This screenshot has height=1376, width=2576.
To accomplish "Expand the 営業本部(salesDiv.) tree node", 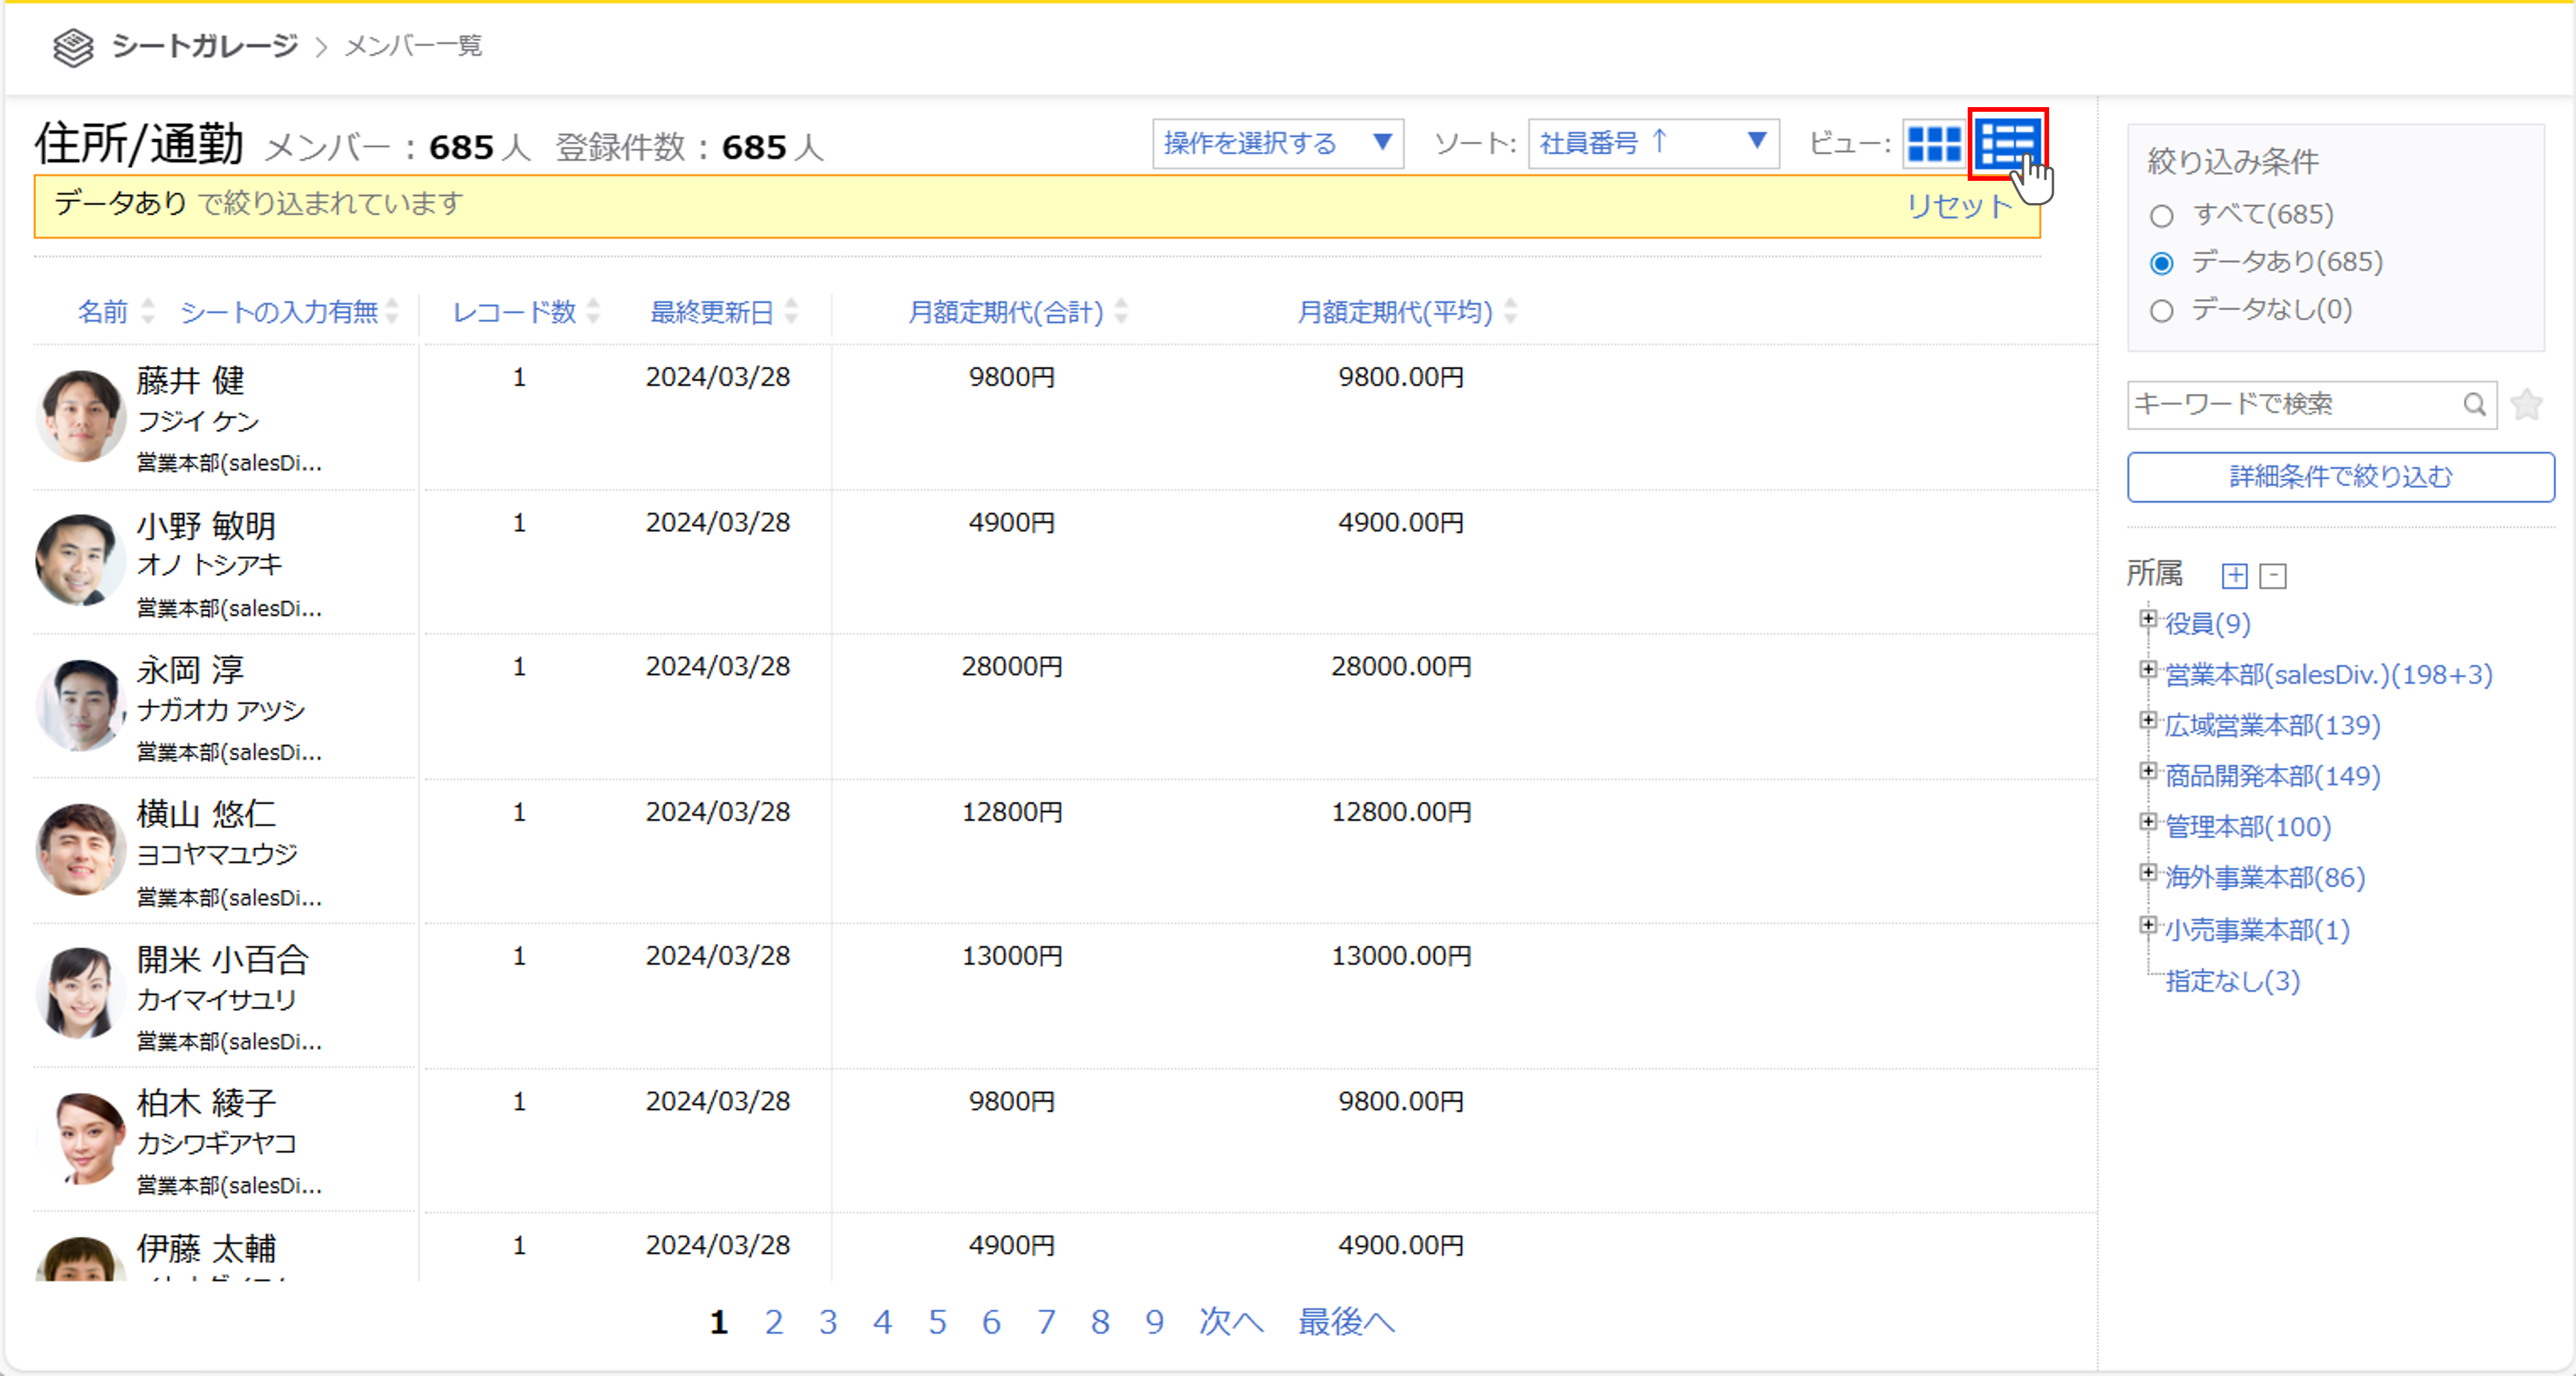I will coord(2147,669).
